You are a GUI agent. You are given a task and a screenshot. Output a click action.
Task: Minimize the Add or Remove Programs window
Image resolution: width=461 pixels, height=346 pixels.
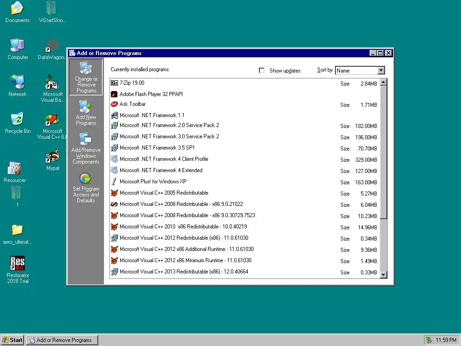tap(373, 53)
